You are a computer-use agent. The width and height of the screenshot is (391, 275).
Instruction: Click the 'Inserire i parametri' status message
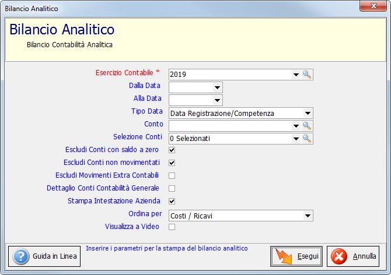(167, 248)
